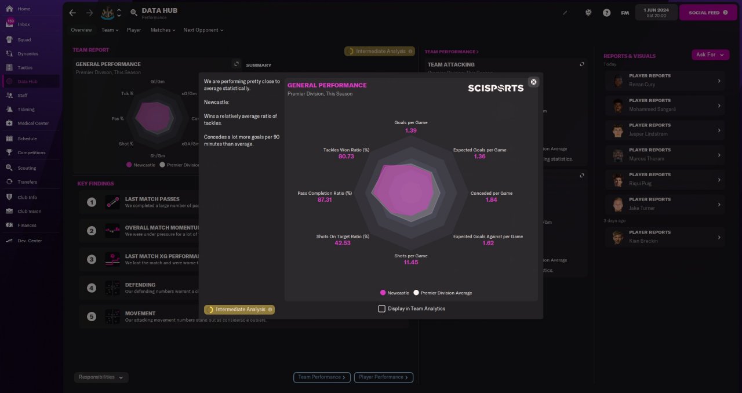Screen dimensions: 742x393
Task: Click the FM menu logo
Action: (625, 13)
